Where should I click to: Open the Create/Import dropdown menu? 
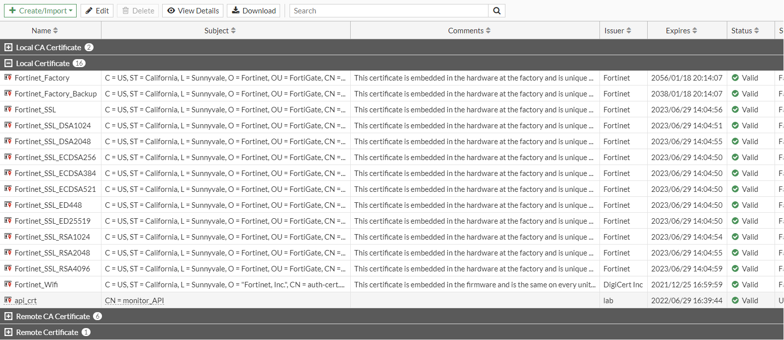tap(40, 11)
